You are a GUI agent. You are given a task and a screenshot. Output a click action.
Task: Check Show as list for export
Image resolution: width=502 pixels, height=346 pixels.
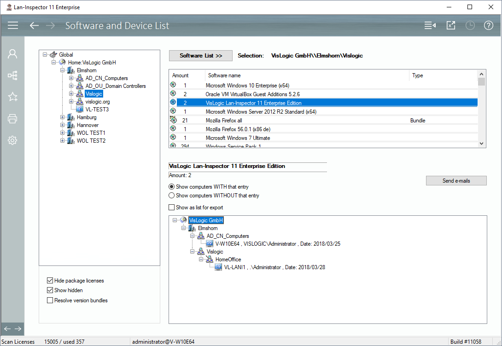pos(172,208)
